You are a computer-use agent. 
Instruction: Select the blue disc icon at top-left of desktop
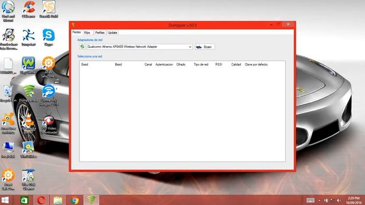[8, 11]
